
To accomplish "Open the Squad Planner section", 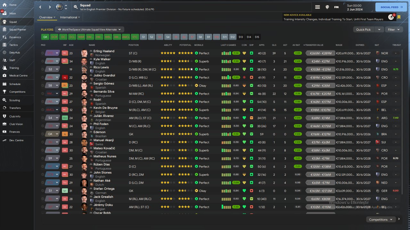I will tap(17, 30).
